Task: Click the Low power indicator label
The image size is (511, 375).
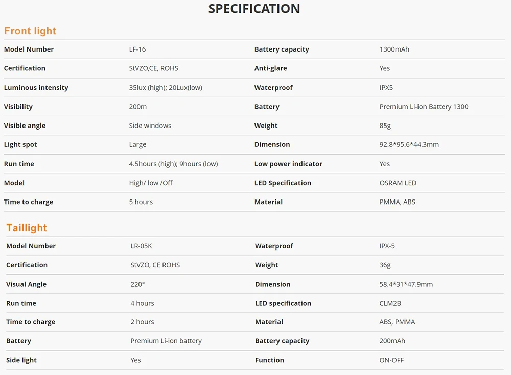Action: (288, 164)
